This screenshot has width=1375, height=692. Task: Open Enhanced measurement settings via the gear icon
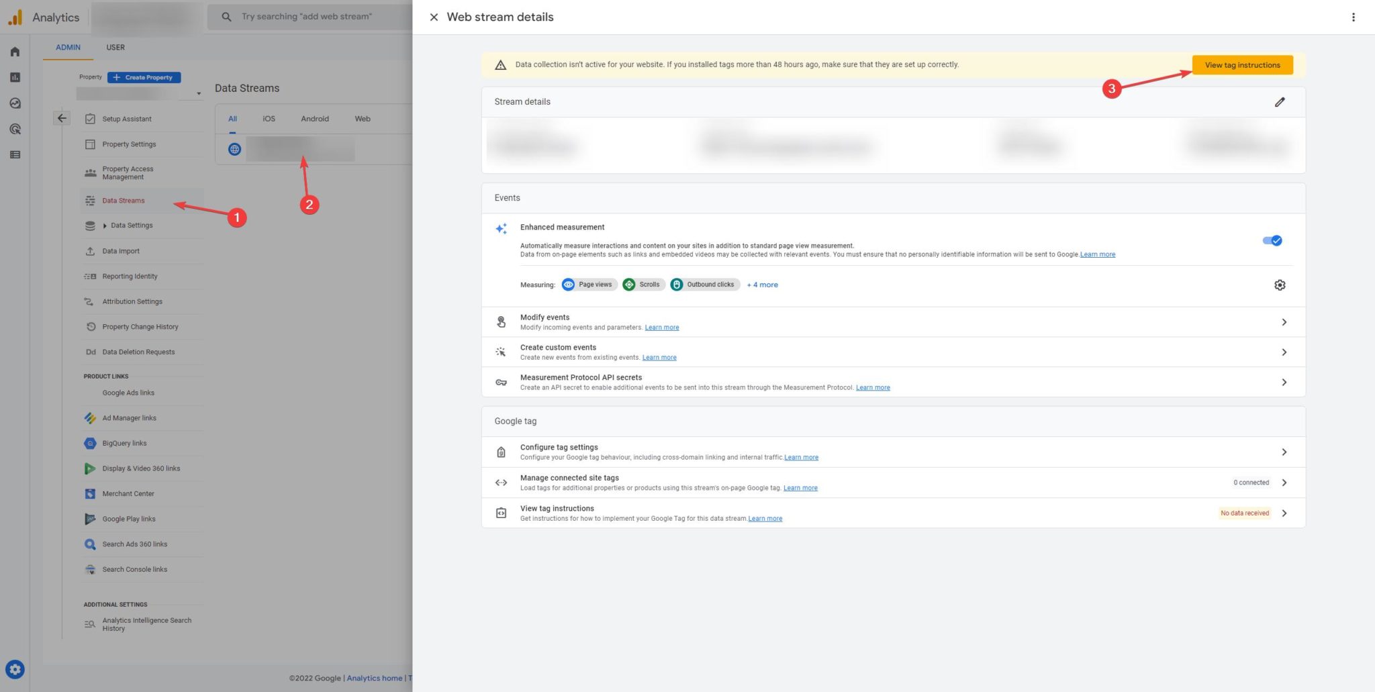click(x=1280, y=285)
